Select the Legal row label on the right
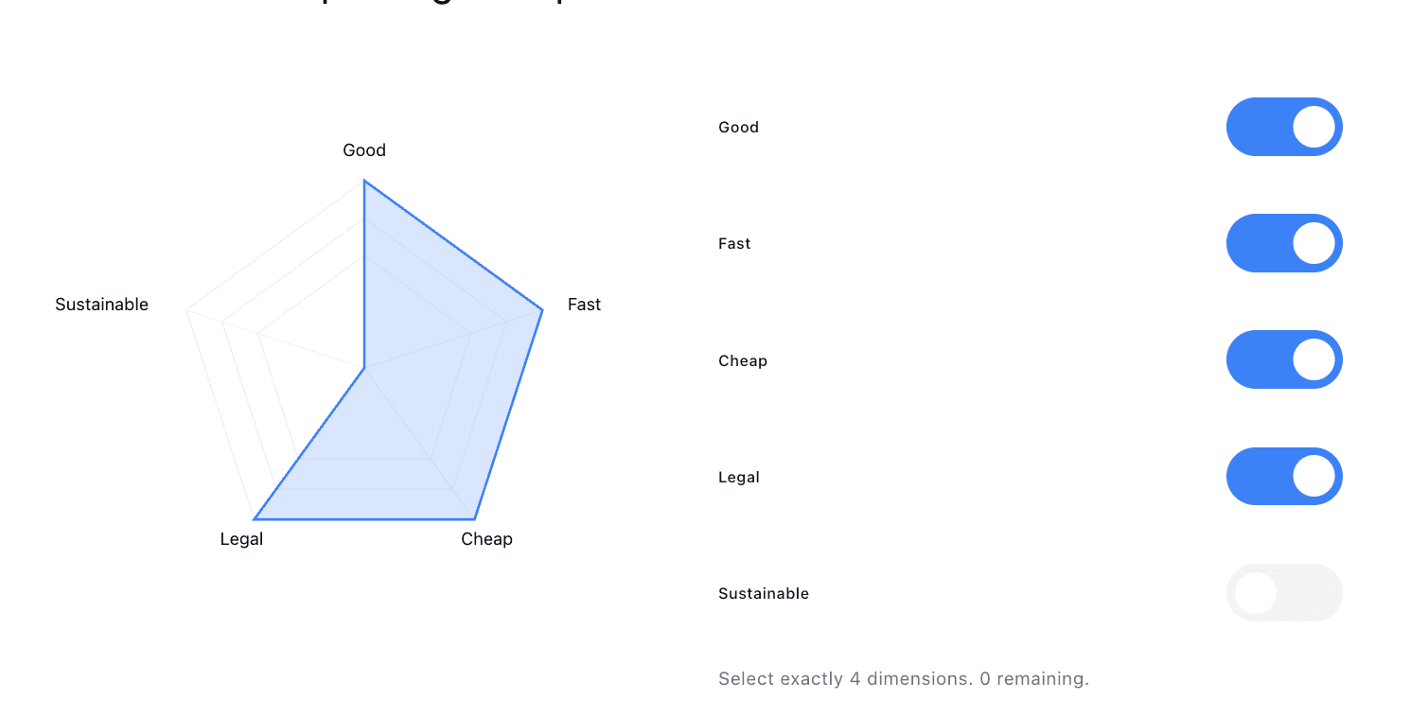 point(739,477)
